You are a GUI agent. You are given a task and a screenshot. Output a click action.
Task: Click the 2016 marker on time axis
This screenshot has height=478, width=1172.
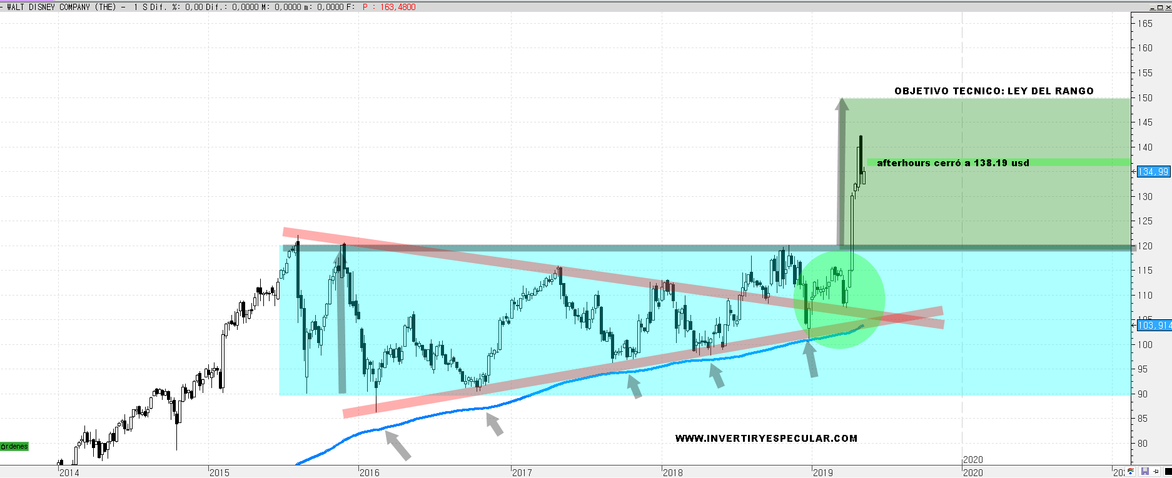point(369,472)
